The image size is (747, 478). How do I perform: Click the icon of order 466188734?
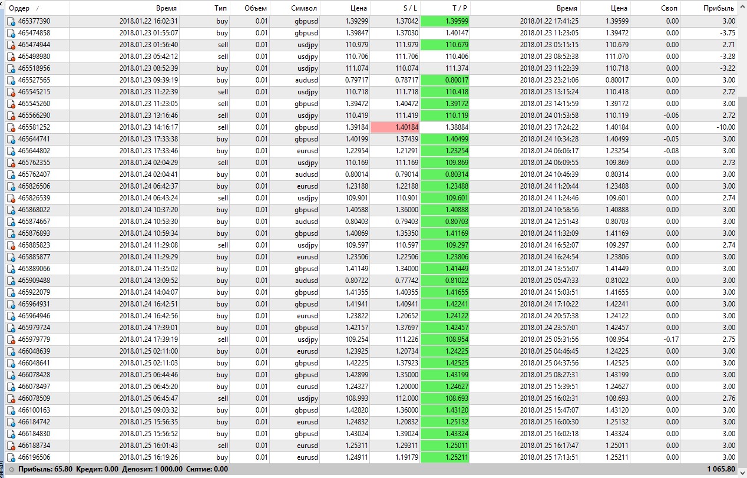(11, 446)
